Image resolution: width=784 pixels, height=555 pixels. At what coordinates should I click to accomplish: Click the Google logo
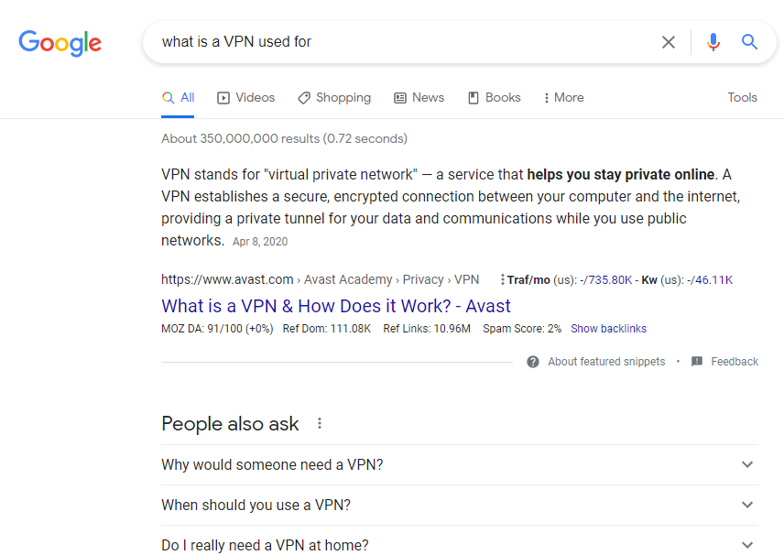pos(60,42)
